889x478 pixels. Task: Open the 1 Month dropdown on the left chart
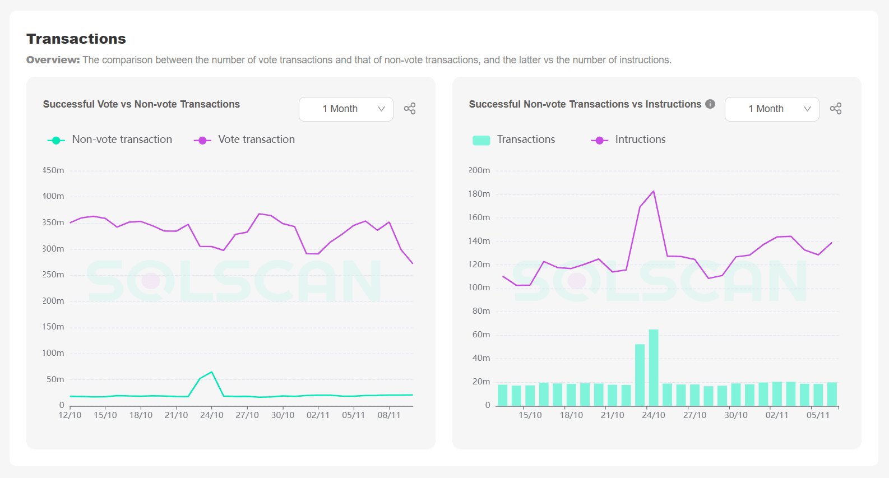tap(346, 109)
